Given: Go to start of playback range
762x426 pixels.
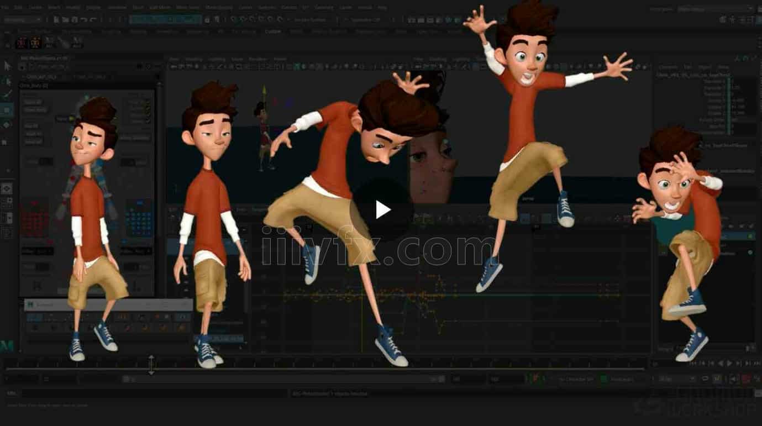Looking at the screenshot, I should tap(694, 364).
